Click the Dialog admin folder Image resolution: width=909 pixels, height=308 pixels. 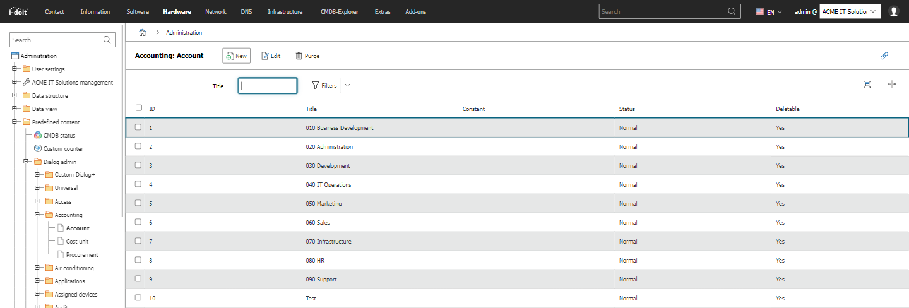tap(59, 162)
